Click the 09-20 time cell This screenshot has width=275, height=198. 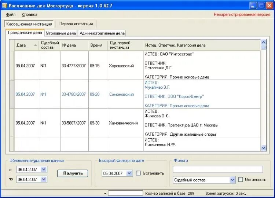pyautogui.click(x=98, y=94)
